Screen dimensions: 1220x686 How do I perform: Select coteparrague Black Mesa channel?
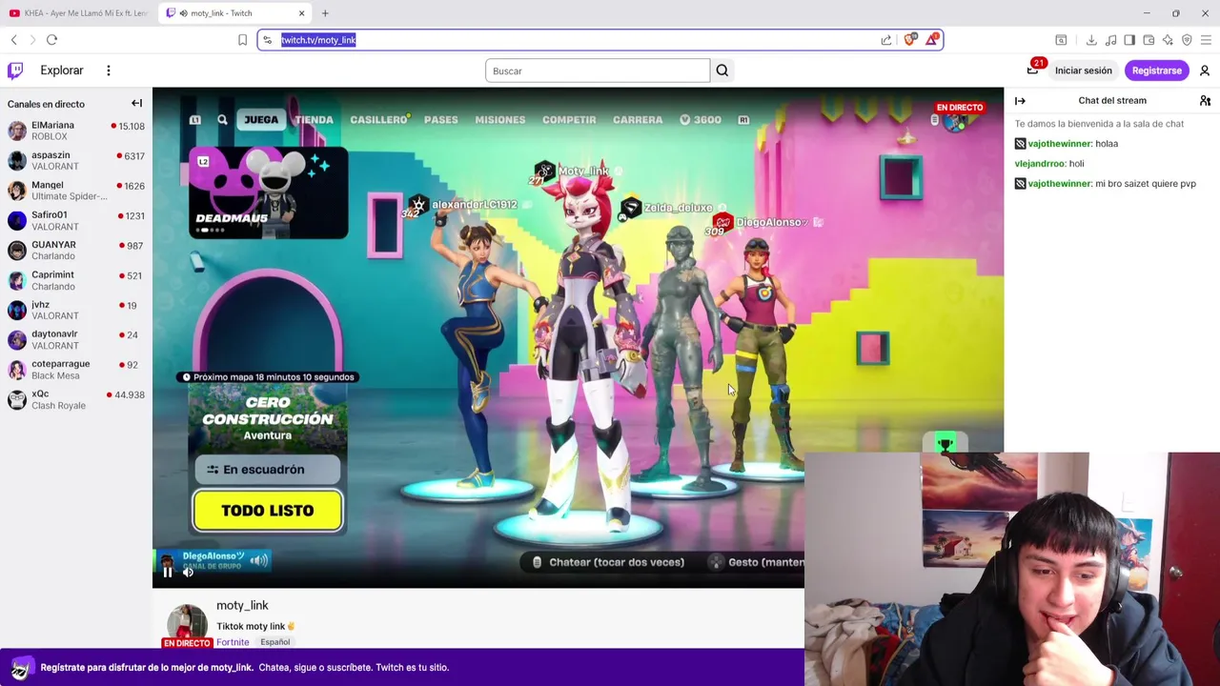click(x=76, y=370)
